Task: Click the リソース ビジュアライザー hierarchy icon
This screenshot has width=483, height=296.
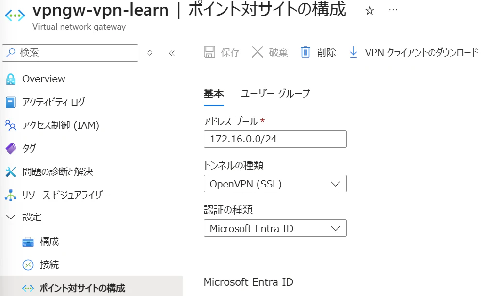Action: (11, 195)
